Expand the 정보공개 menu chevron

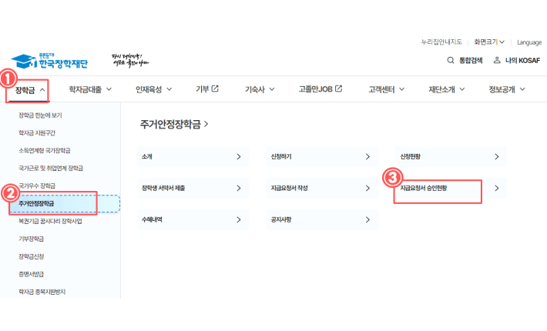522,89
